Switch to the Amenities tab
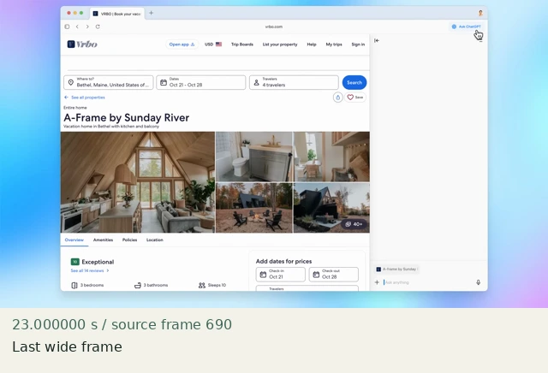This screenshot has width=548, height=373. (103, 240)
